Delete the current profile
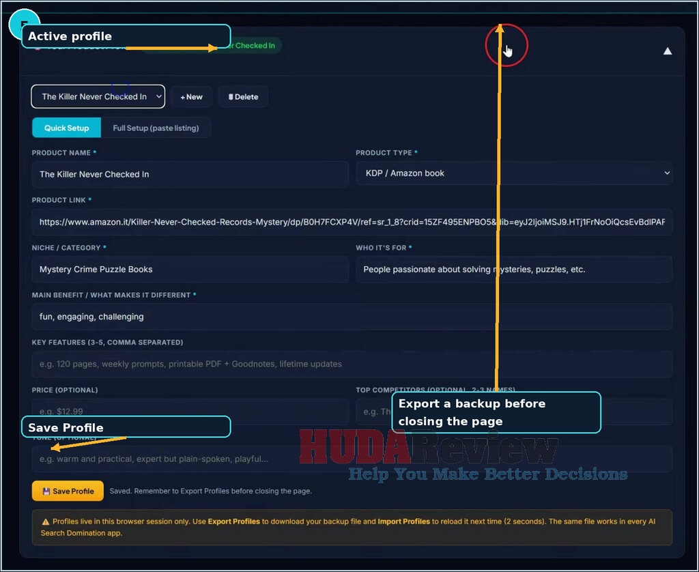 (x=243, y=97)
